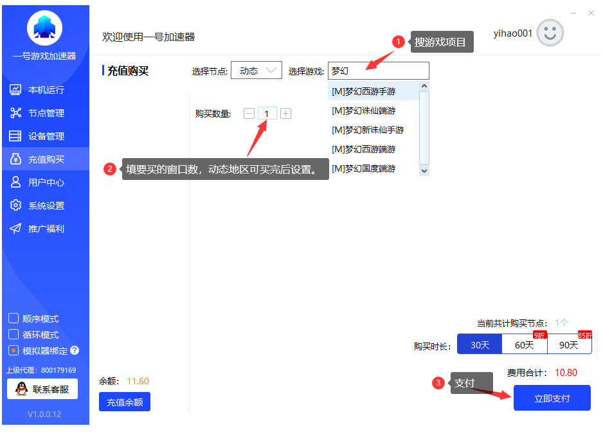
Task: Click game list scroll down arrow
Action: coord(424,171)
